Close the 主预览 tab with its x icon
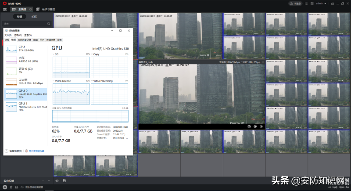 coord(30,9)
